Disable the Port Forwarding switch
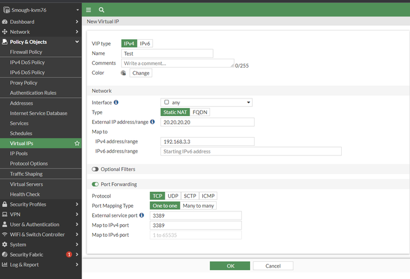410x279 pixels. pos(95,184)
